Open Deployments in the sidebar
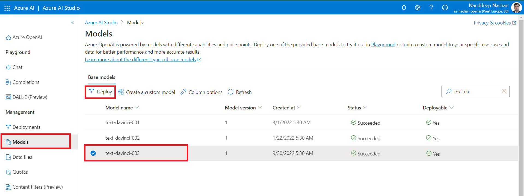The width and height of the screenshot is (524, 196). click(x=26, y=127)
